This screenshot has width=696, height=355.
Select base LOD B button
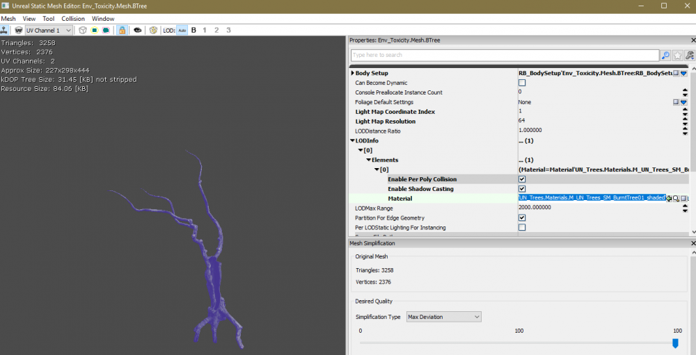[x=193, y=30]
